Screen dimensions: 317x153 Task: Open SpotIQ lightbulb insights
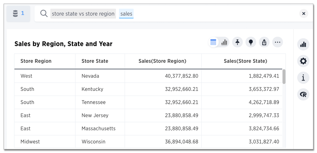coord(251,42)
